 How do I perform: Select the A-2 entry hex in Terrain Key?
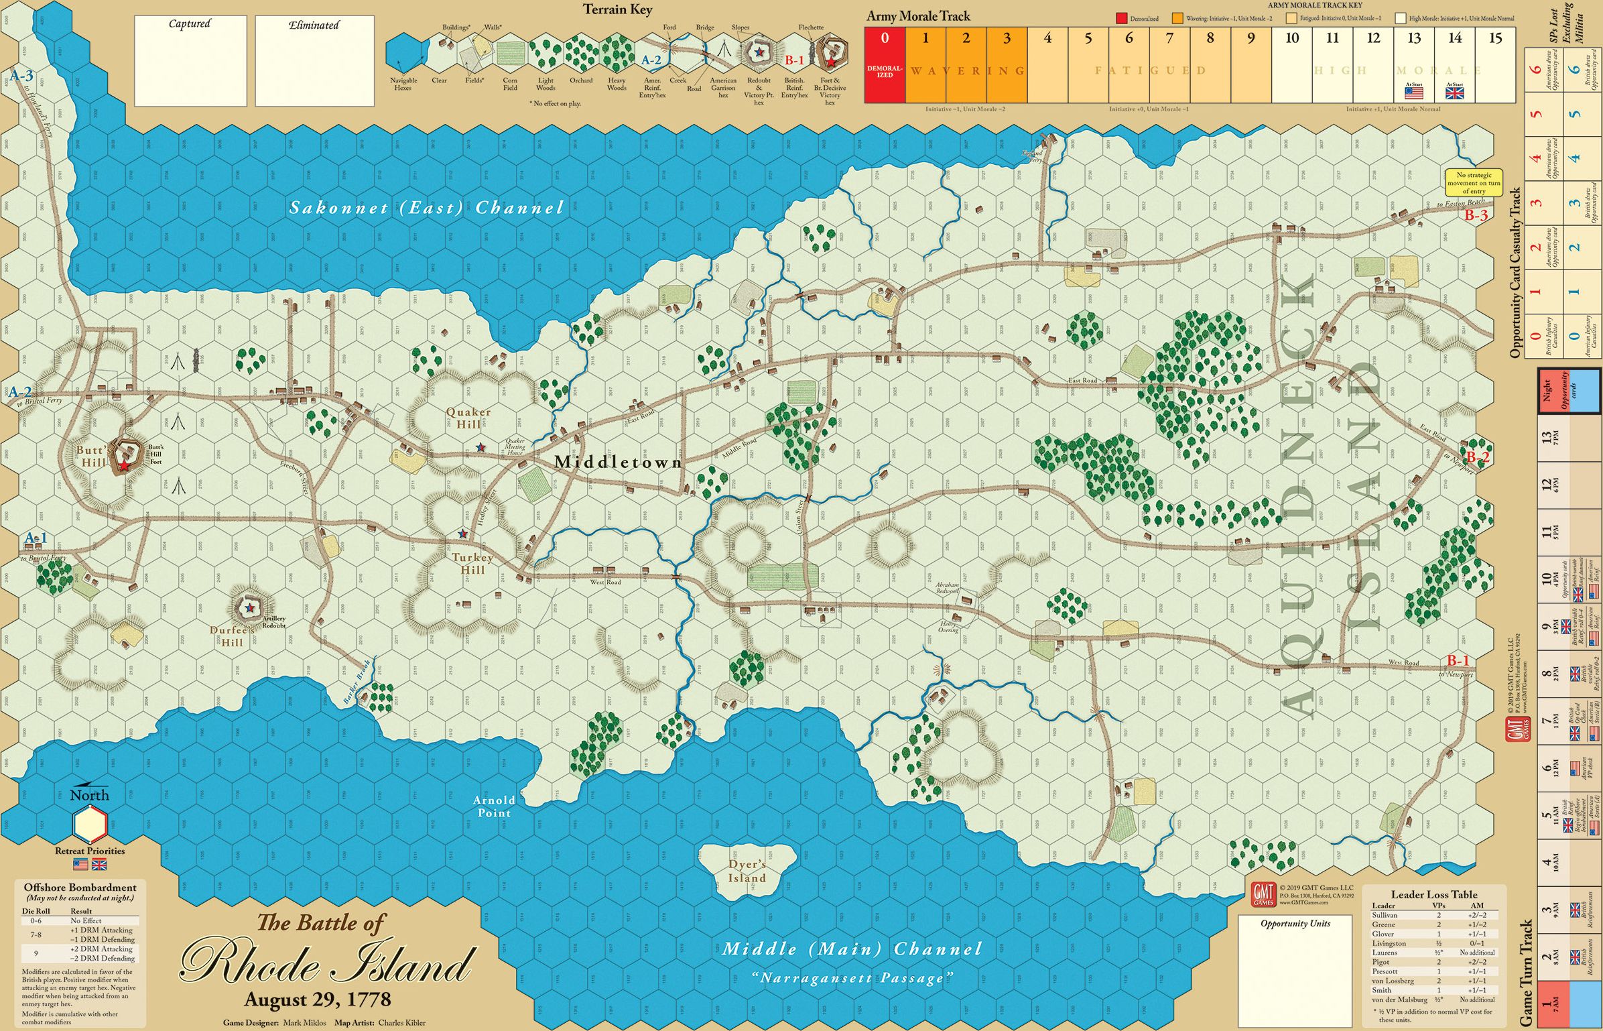(x=652, y=53)
